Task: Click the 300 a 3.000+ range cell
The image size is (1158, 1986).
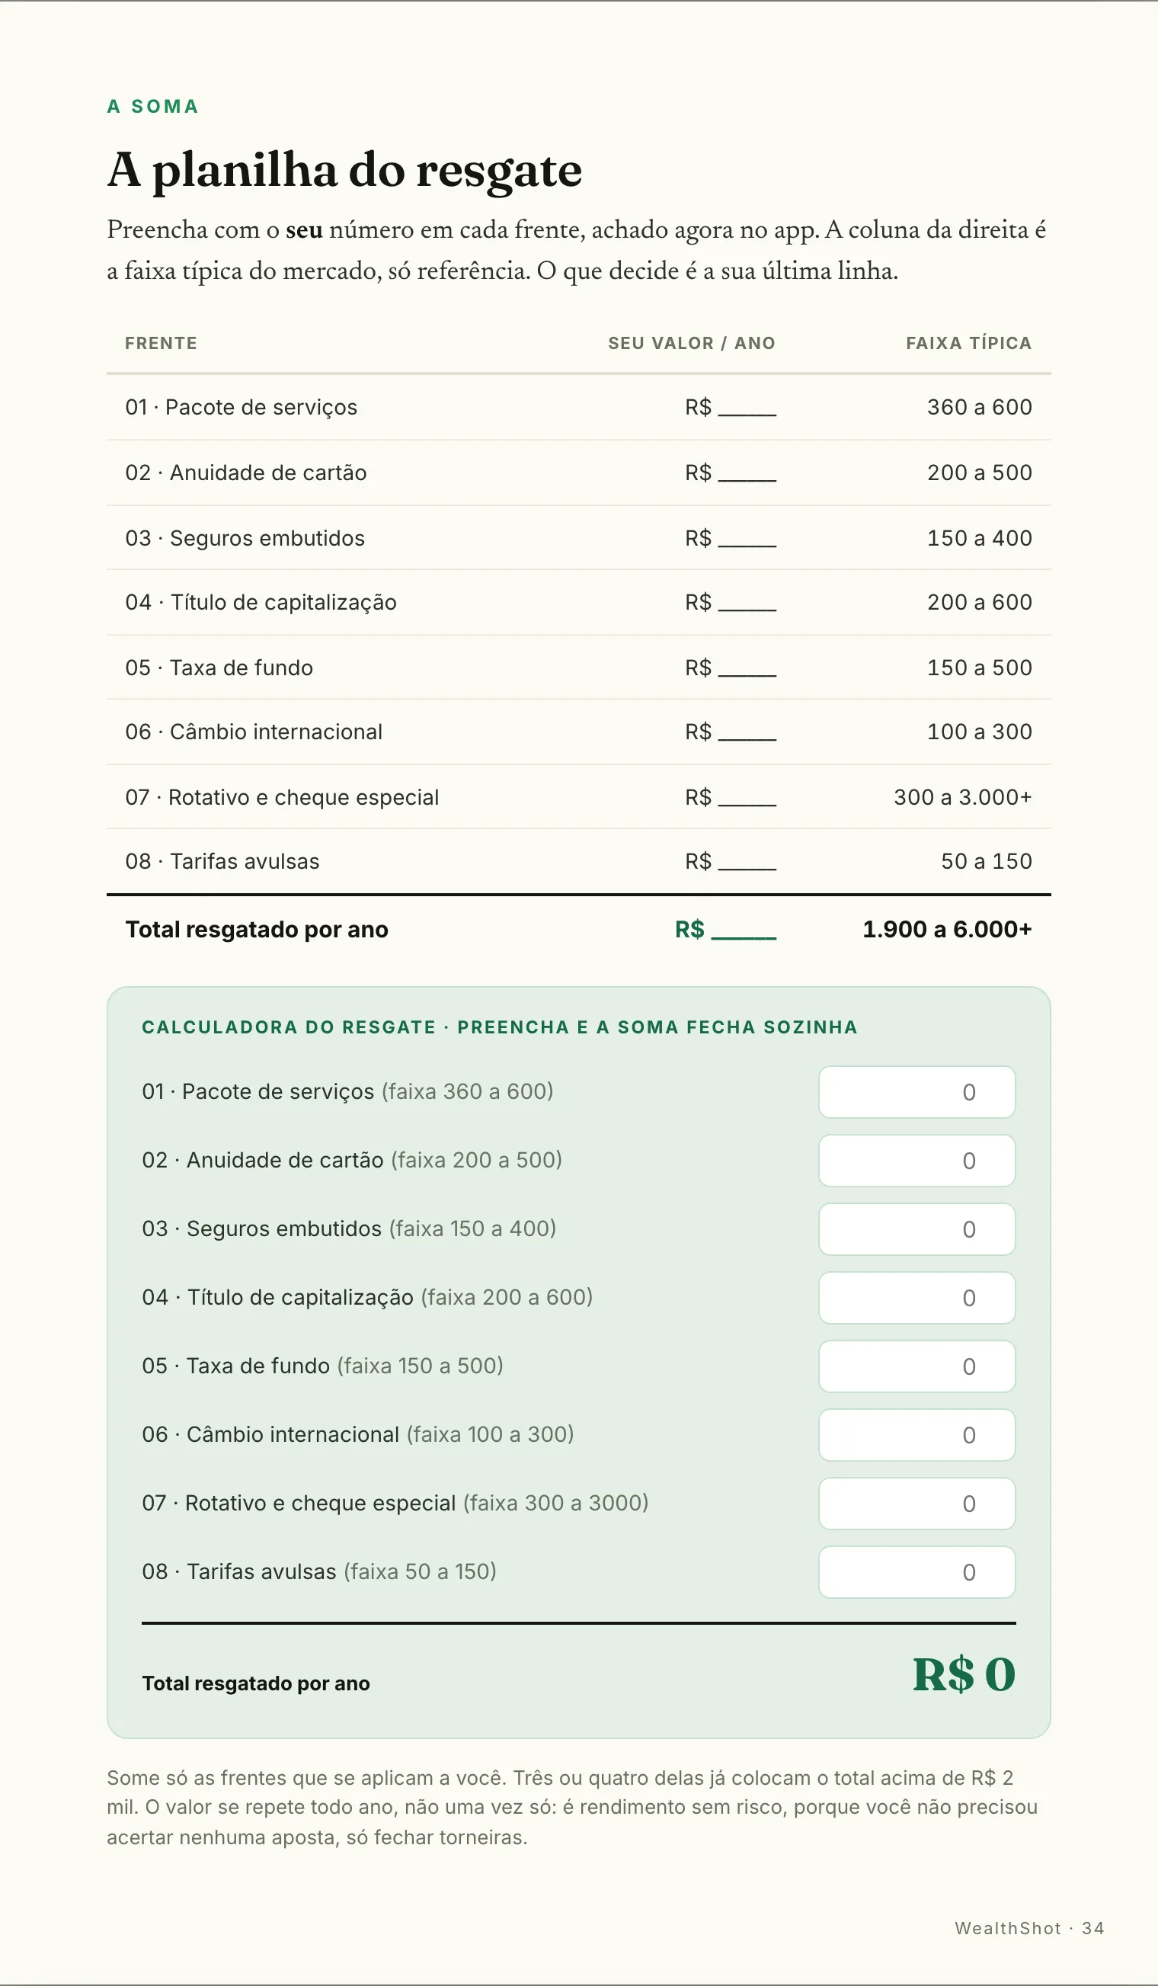Action: 963,798
